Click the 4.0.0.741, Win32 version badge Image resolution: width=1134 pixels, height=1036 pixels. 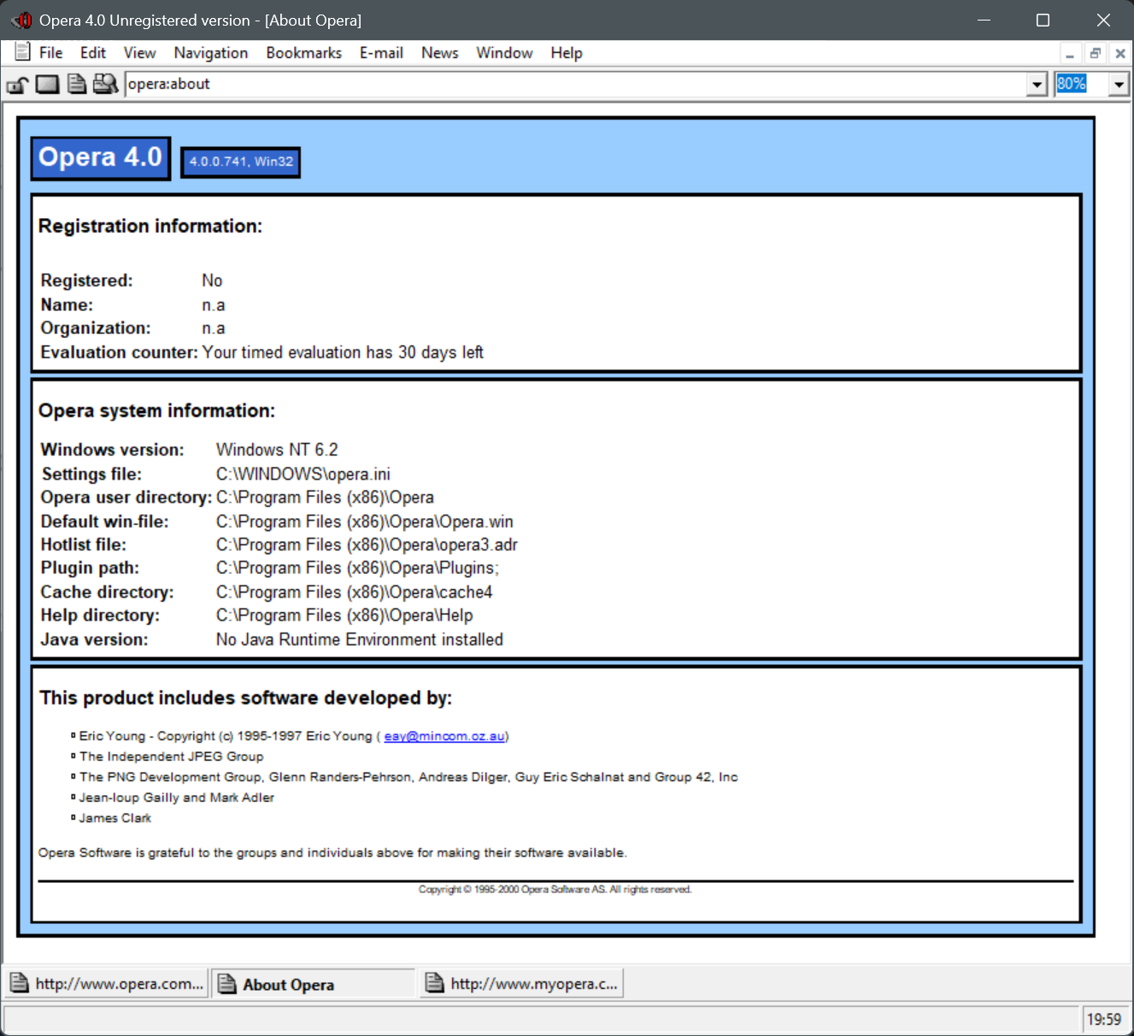(241, 162)
